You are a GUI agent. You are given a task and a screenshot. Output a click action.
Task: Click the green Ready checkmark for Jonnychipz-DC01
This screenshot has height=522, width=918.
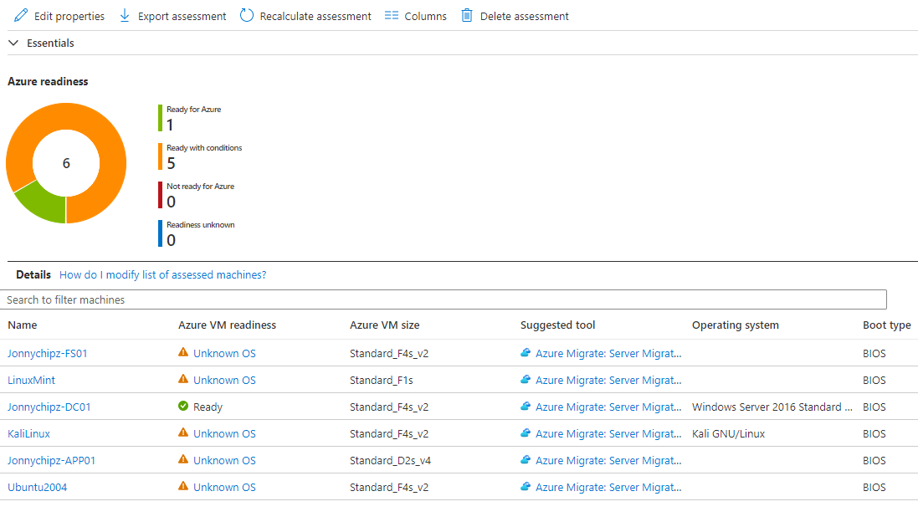pyautogui.click(x=183, y=407)
